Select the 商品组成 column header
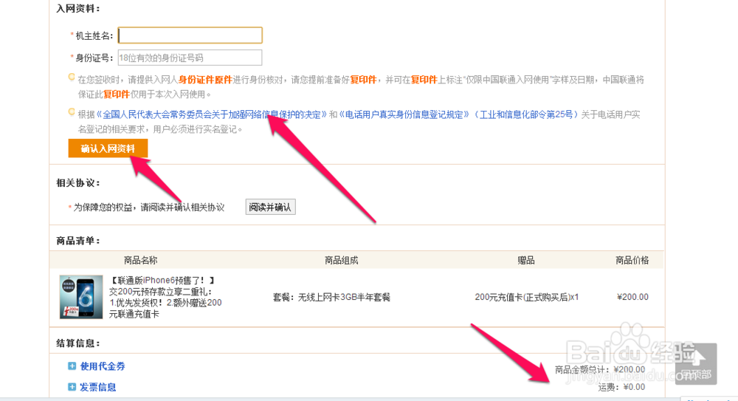The image size is (738, 401). coord(341,260)
